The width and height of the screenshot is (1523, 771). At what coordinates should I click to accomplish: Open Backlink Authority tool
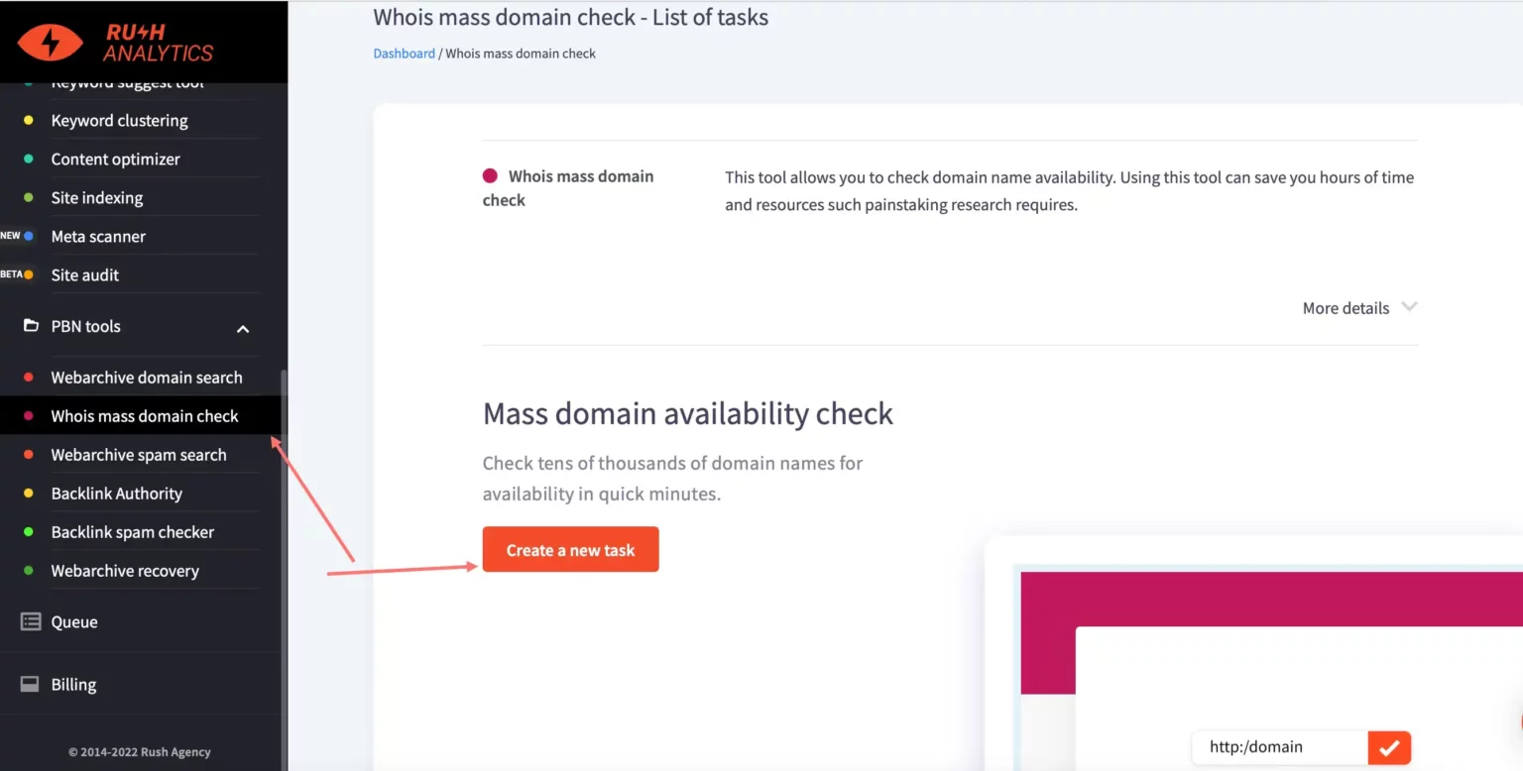(117, 493)
